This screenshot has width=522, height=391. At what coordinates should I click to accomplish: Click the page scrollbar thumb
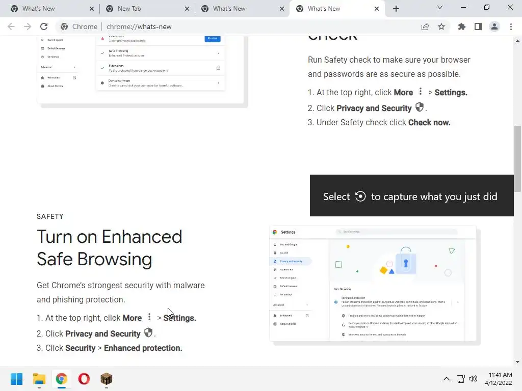click(x=517, y=159)
